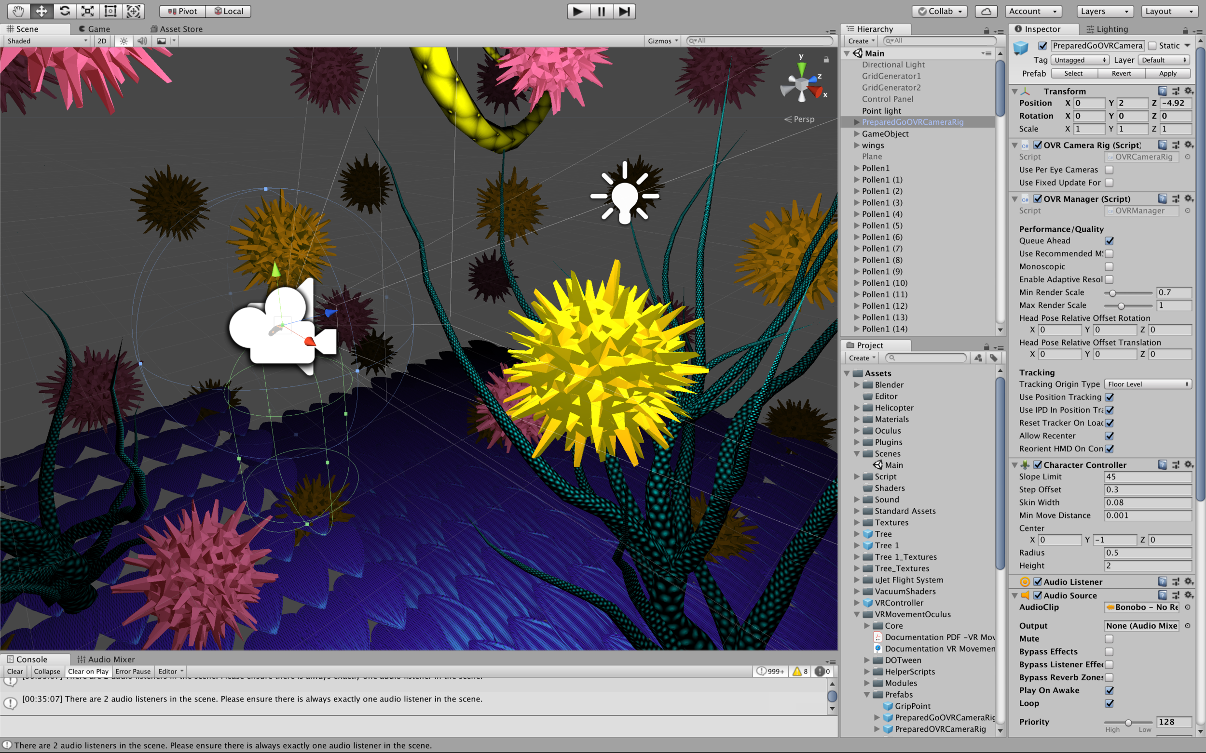Click the Step frame button
This screenshot has width=1206, height=753.
(624, 11)
